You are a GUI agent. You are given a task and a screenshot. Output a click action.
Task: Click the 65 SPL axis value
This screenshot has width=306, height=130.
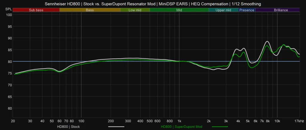coord(10,97)
